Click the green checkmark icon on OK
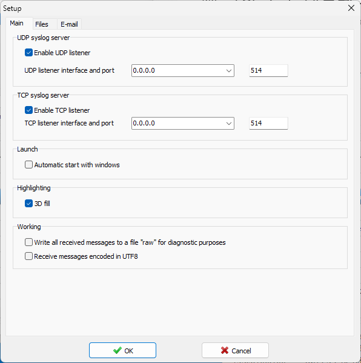Screen dimensions: 361x363 pos(118,350)
